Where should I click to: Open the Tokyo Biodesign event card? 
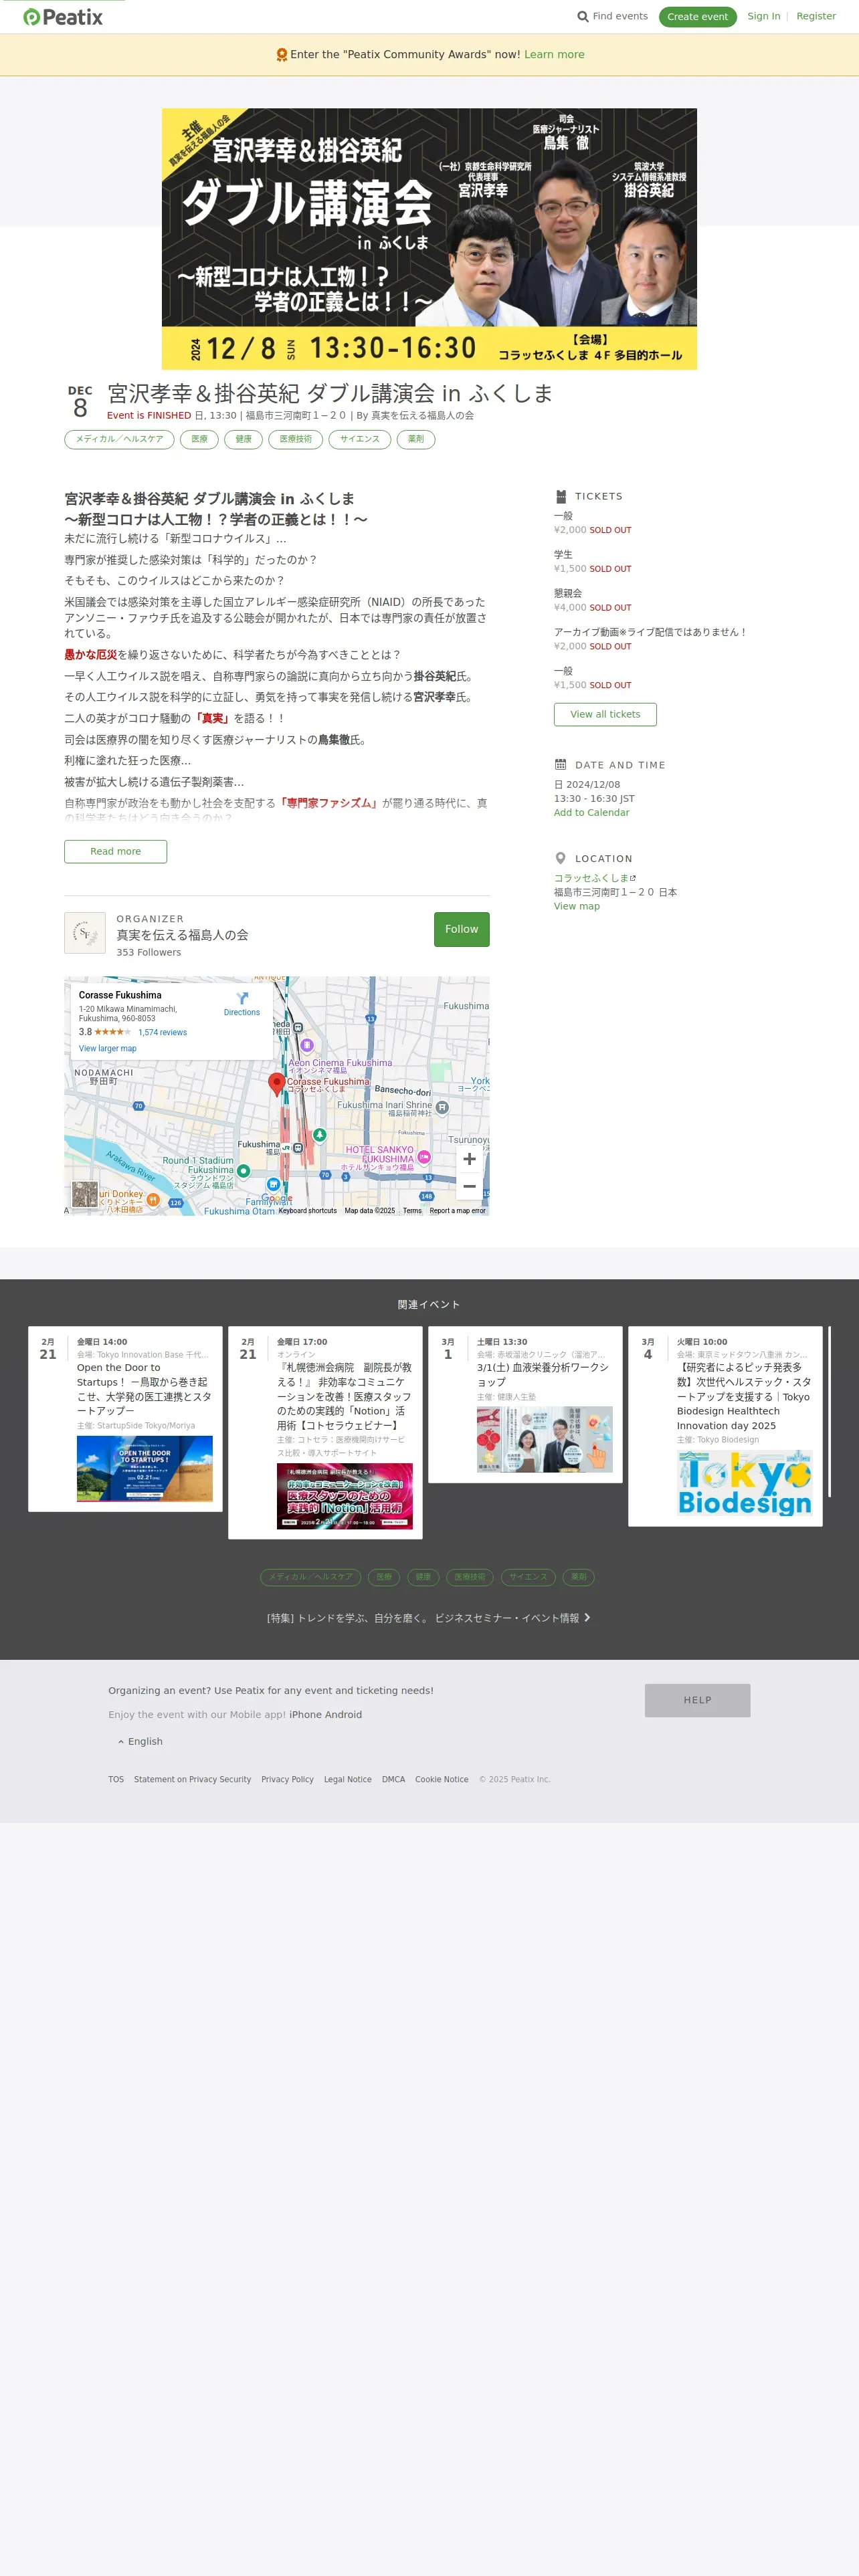point(725,1426)
